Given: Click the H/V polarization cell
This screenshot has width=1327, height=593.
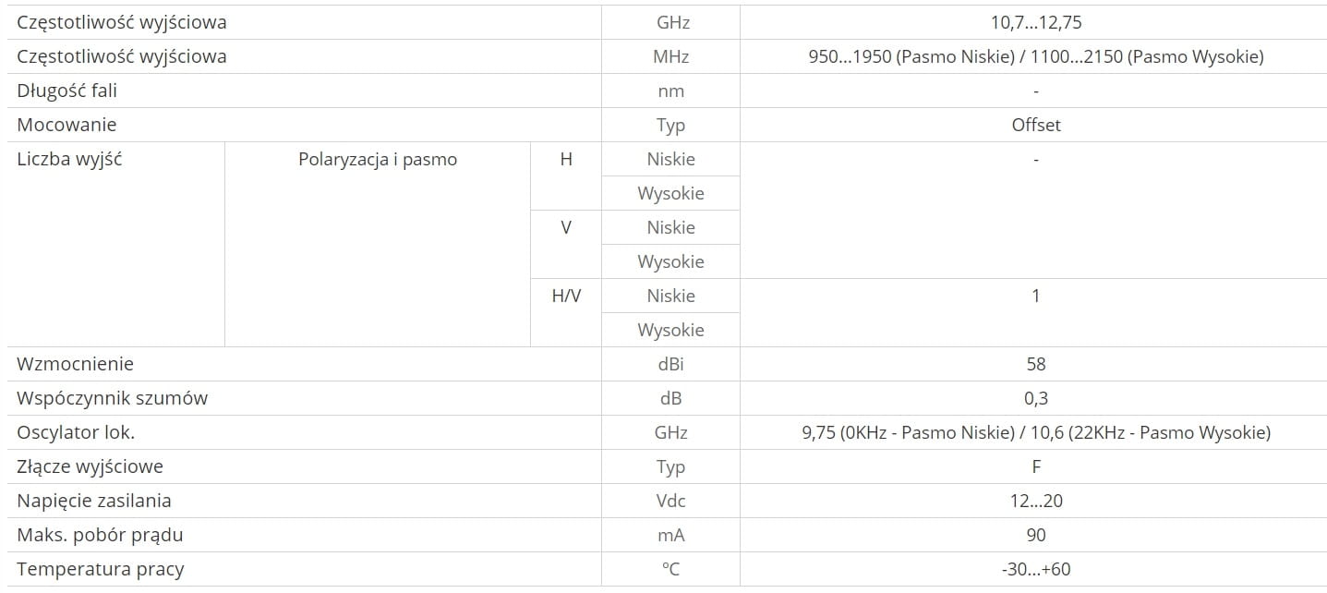Looking at the screenshot, I should (x=566, y=296).
